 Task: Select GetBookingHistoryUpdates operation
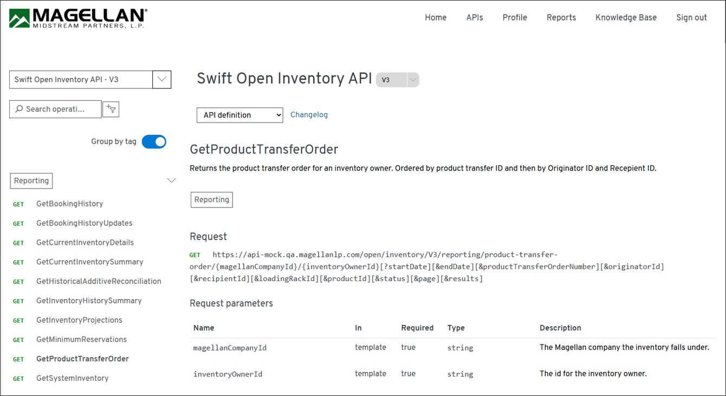(84, 223)
